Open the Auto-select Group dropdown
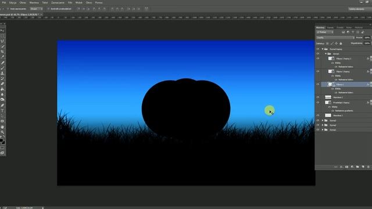 36,9
